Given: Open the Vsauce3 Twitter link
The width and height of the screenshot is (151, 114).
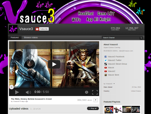Looking at the screenshot, I should point(115,60).
